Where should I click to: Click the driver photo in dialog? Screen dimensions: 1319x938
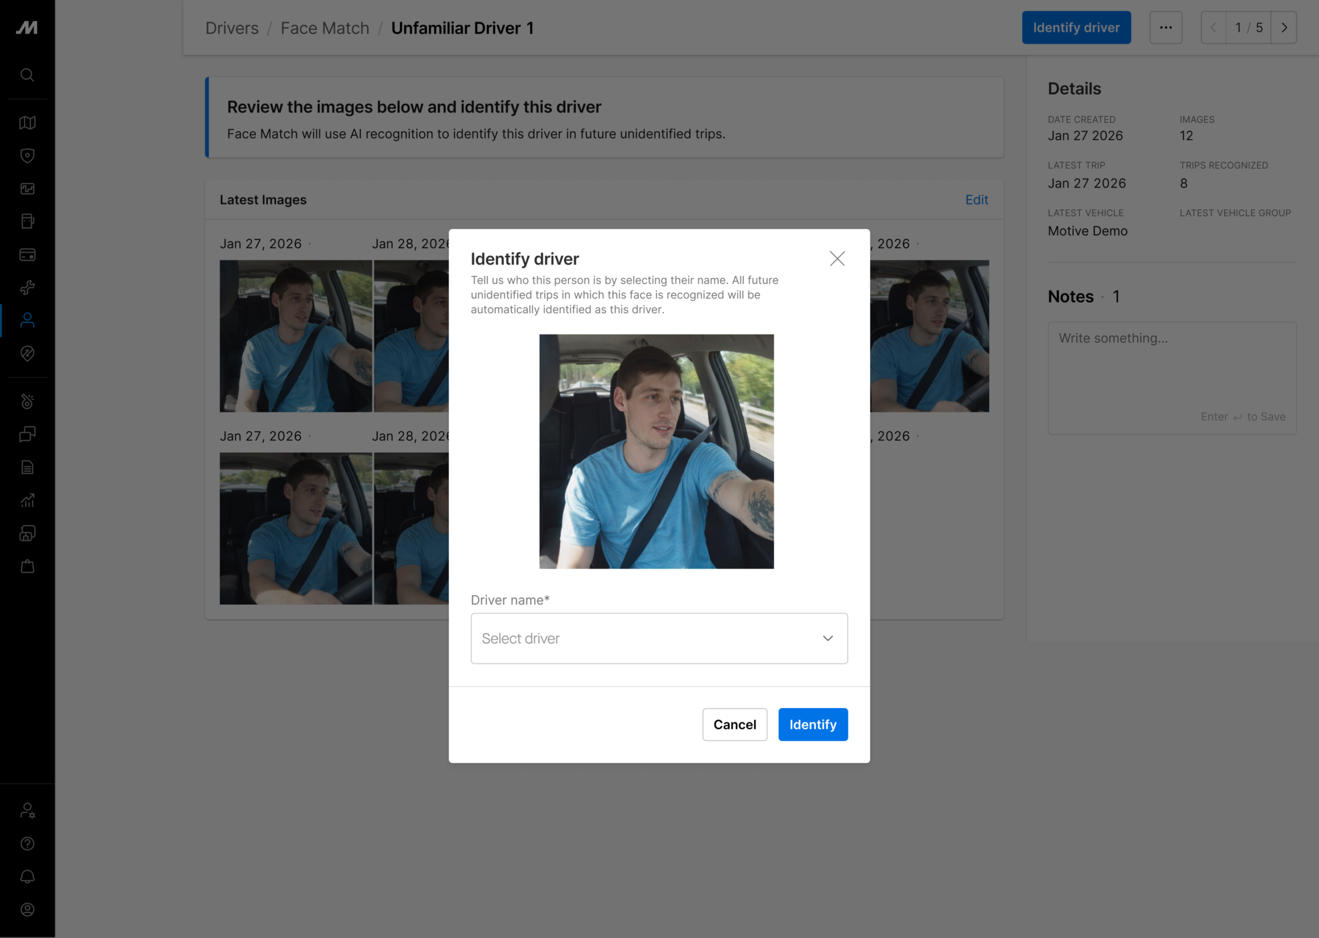pos(656,451)
